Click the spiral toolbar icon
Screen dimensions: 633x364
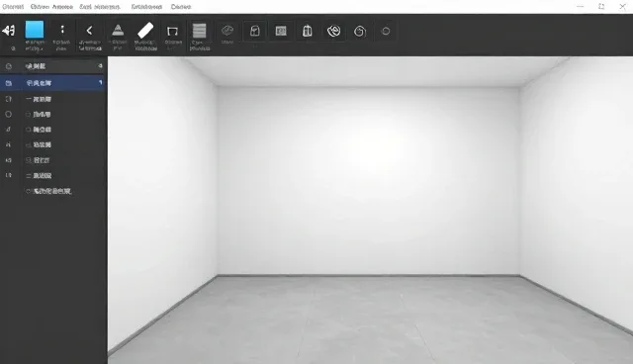(x=360, y=31)
